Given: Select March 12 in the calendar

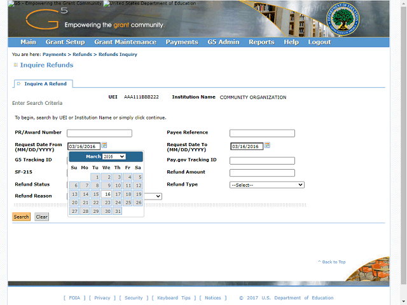Looking at the screenshot, I should click(138, 186).
